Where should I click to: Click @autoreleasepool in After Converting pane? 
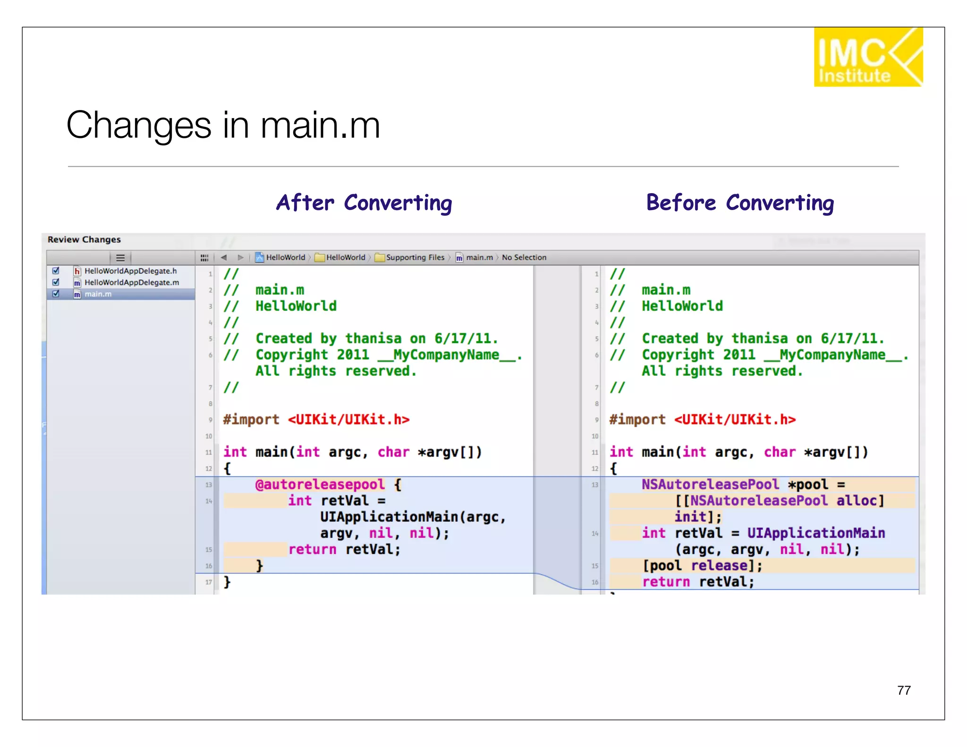[320, 484]
